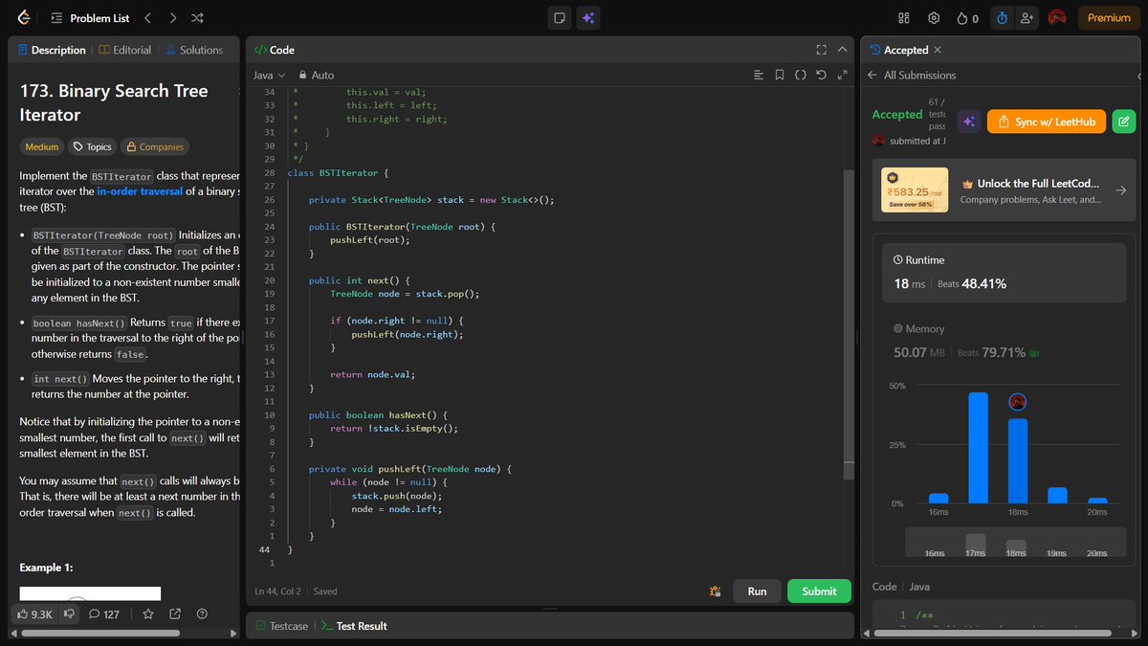
Task: Open the AI sparkle assistant in top bar
Action: (x=588, y=17)
